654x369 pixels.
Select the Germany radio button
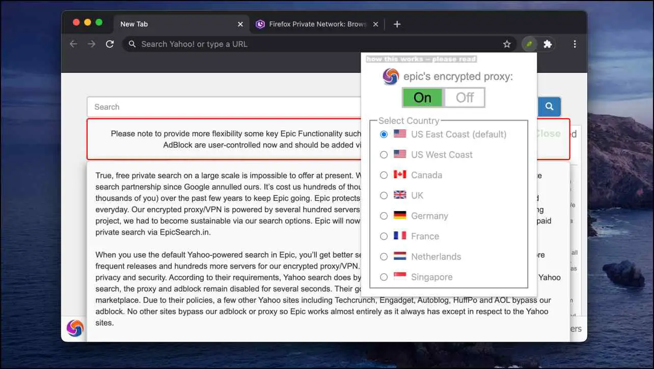pyautogui.click(x=384, y=216)
